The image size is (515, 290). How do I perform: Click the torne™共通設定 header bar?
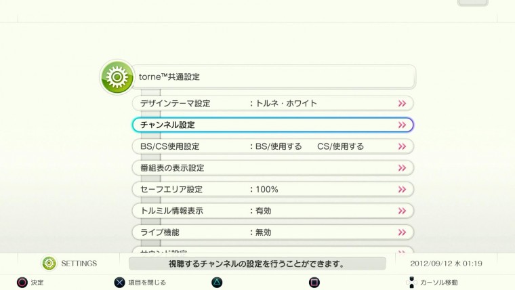[x=272, y=77]
